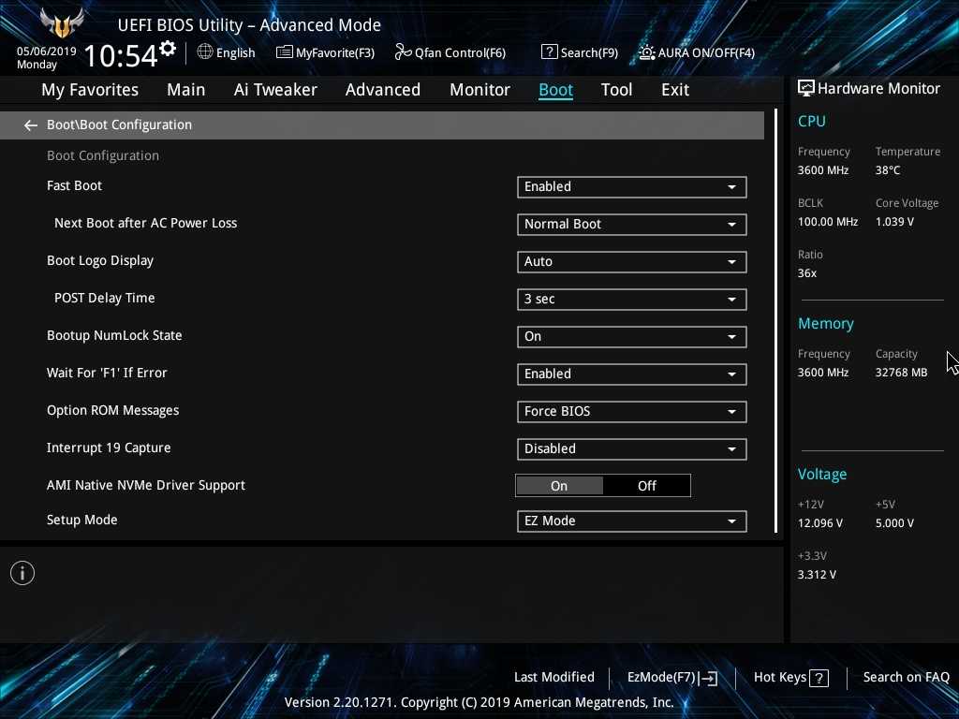Switch to the Tool tab
The width and height of the screenshot is (959, 719).
click(616, 90)
